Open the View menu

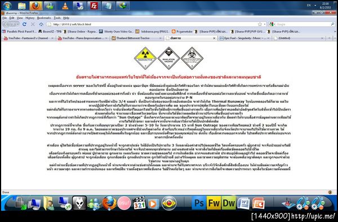click(20, 18)
